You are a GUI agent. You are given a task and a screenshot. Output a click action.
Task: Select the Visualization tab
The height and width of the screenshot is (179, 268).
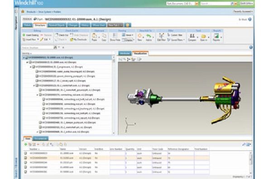pyautogui.click(x=140, y=53)
